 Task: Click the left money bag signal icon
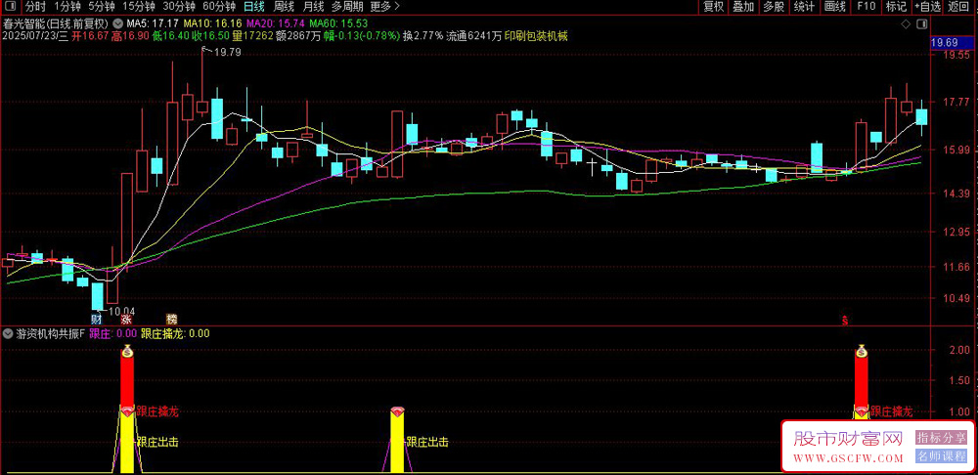pyautogui.click(x=127, y=351)
